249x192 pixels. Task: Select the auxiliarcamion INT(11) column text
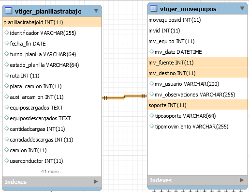point(37,97)
